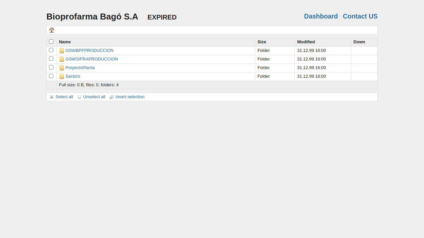Click the GSWSIFRAPRODUCCION folder icon

tap(62, 59)
